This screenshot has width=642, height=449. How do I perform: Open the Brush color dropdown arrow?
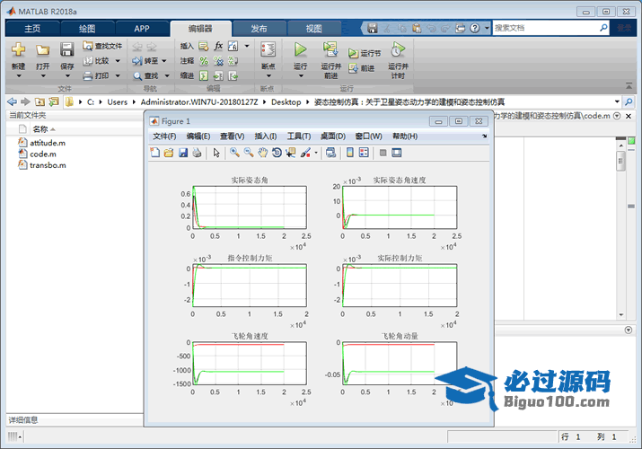pos(316,153)
